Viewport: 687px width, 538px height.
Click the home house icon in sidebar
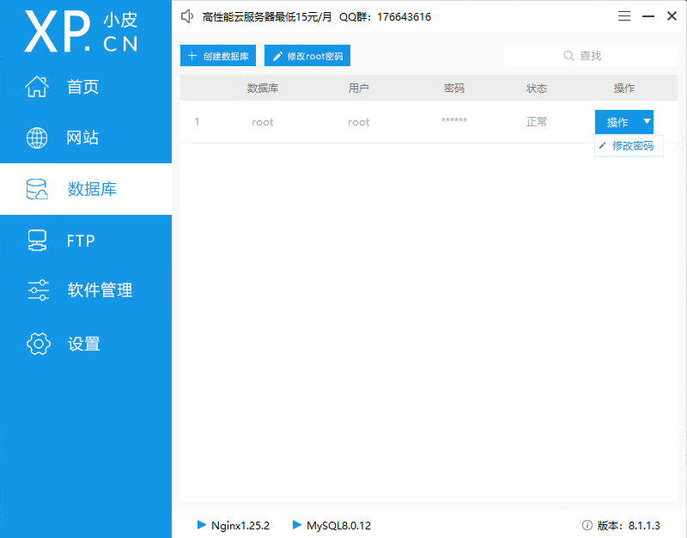tap(38, 87)
